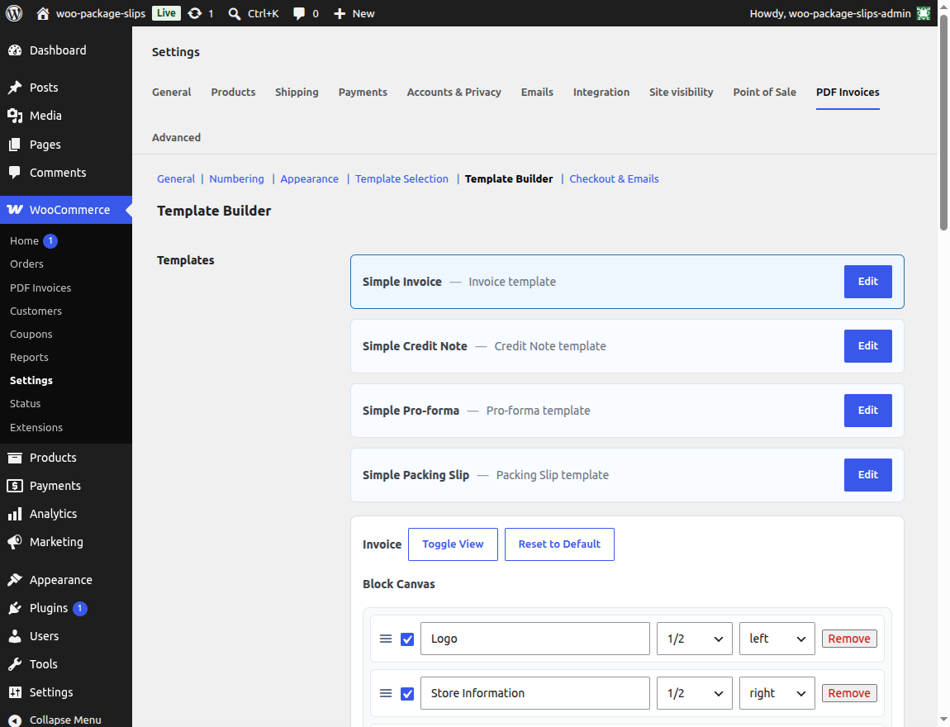Open the Checkout & Emails link
Screen dimensions: 950x727
click(614, 178)
